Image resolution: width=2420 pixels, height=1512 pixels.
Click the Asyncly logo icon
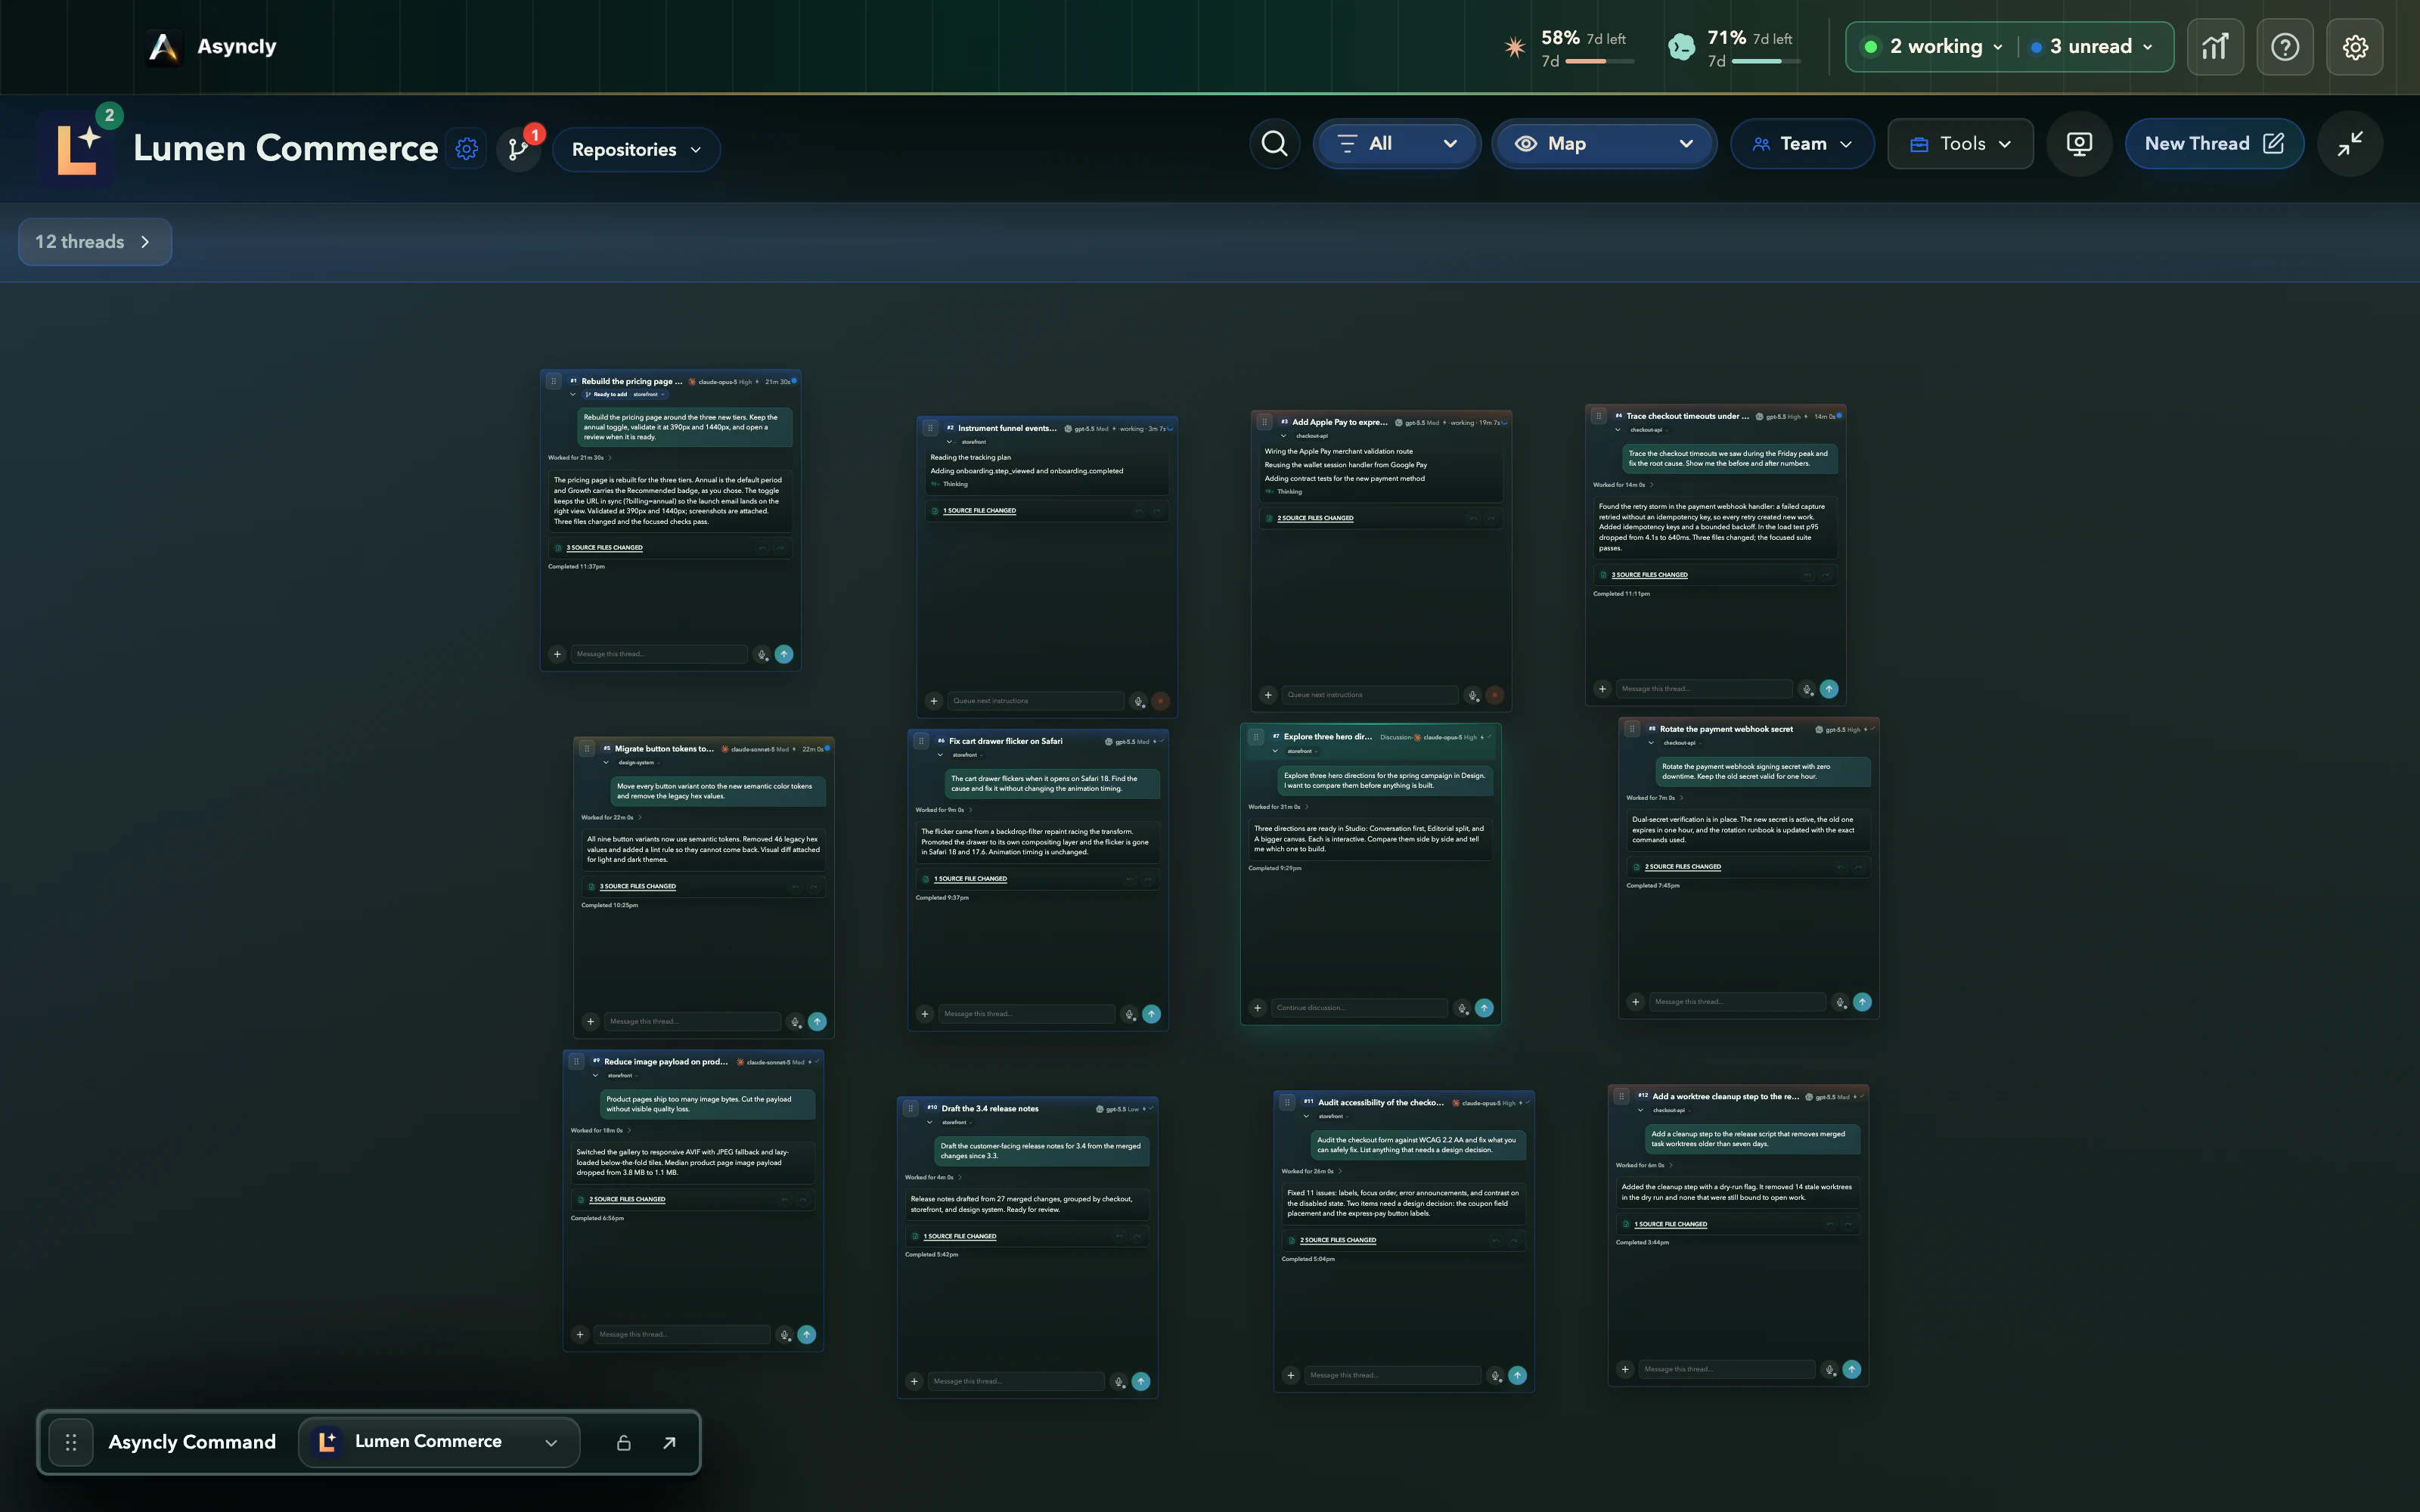click(x=163, y=47)
